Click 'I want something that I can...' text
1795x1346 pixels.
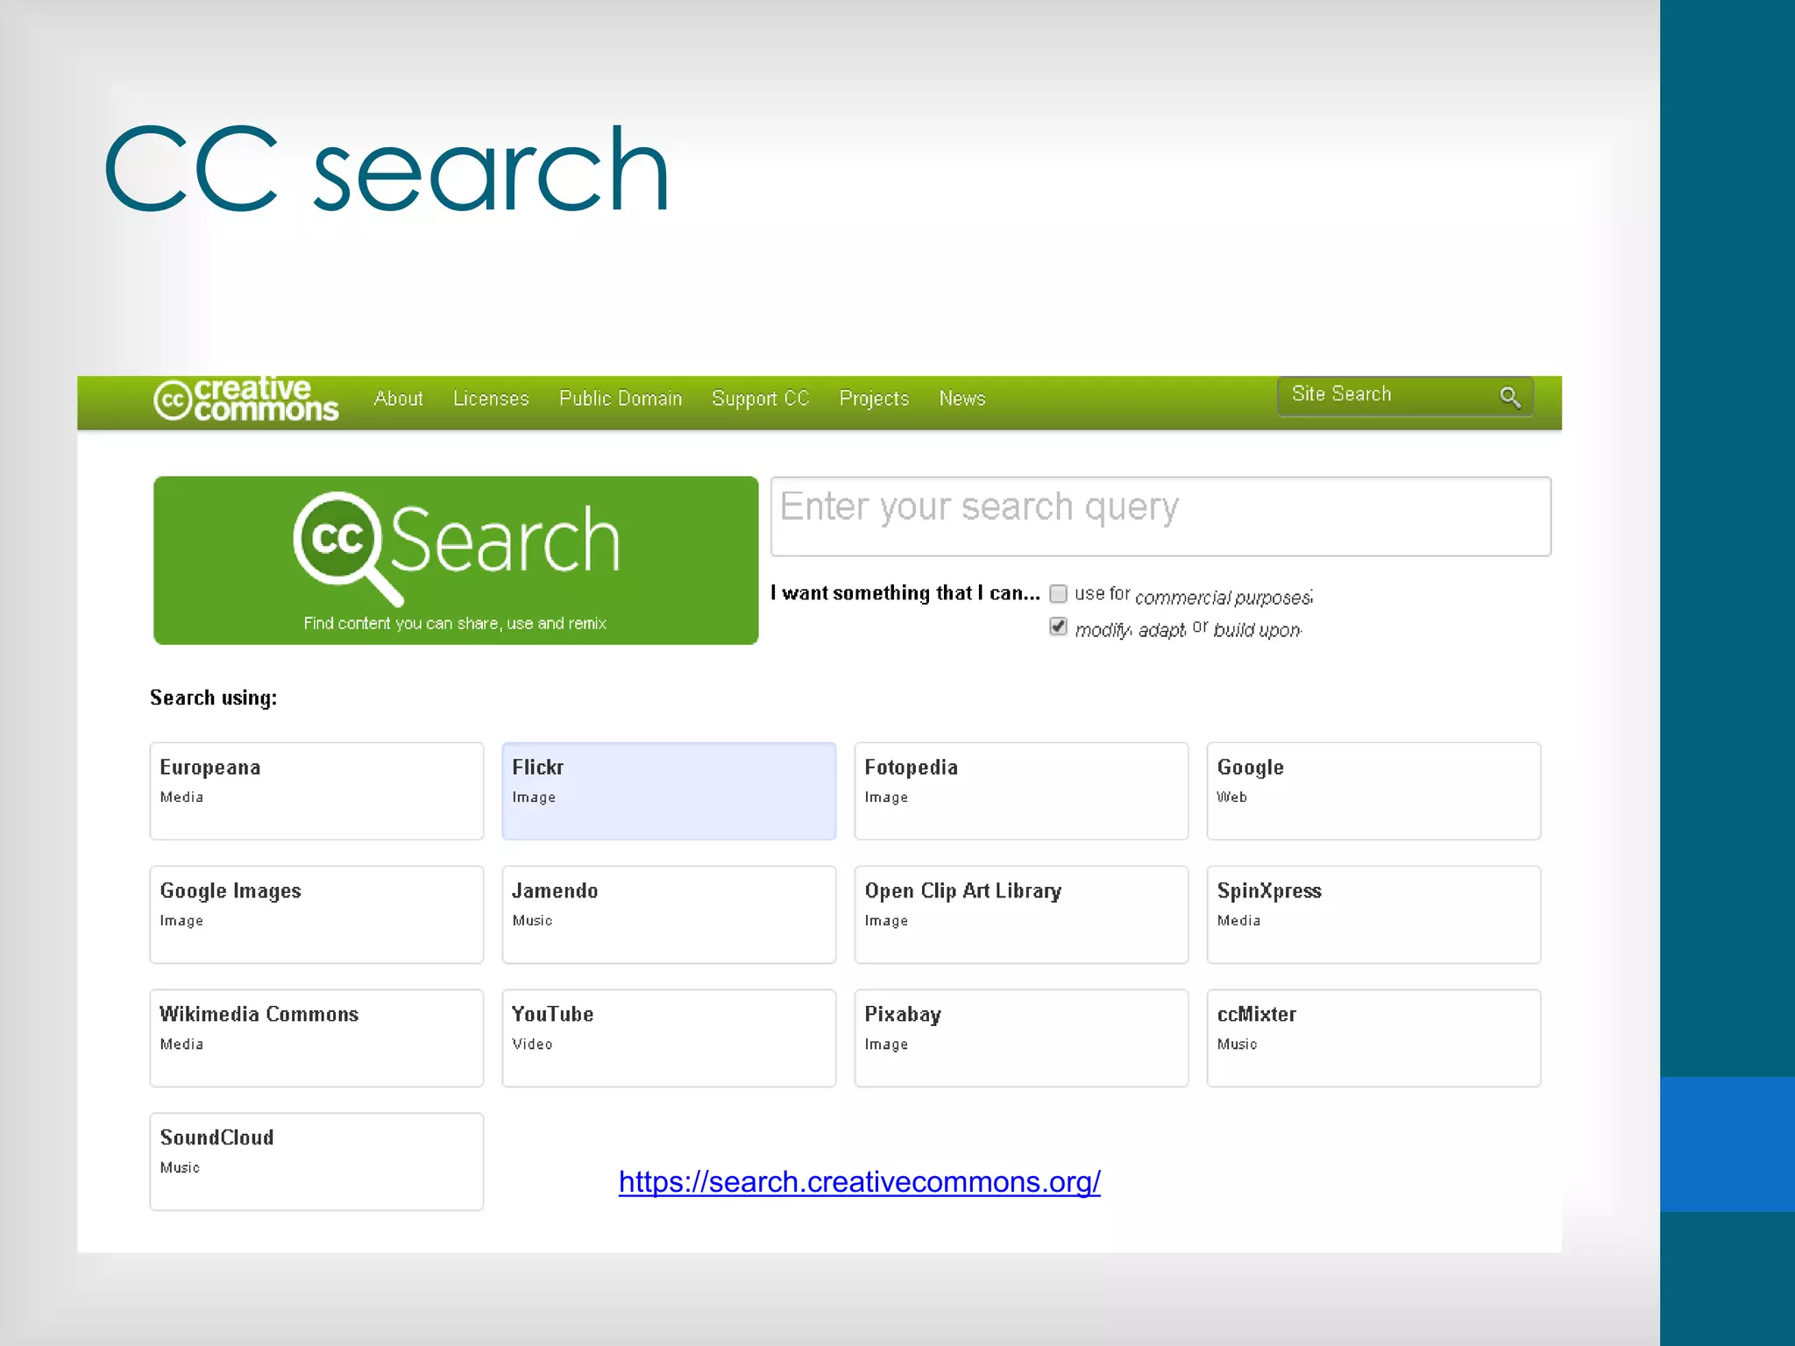(x=905, y=593)
